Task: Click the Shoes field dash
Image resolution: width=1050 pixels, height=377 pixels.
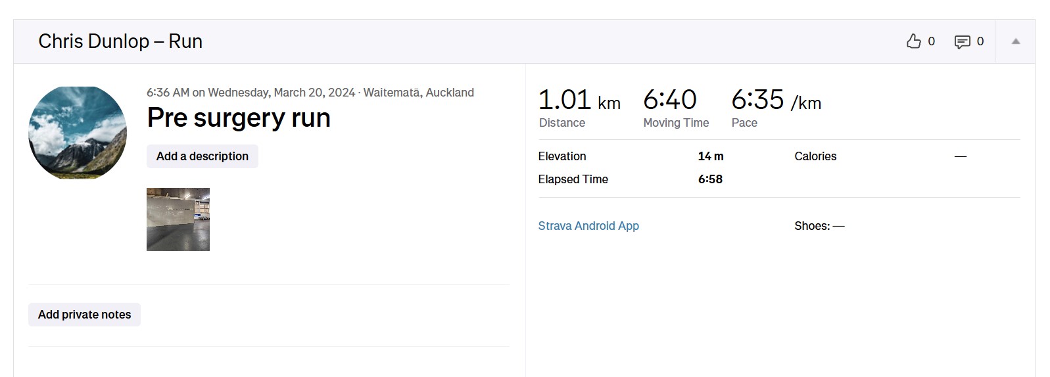Action: tap(838, 226)
